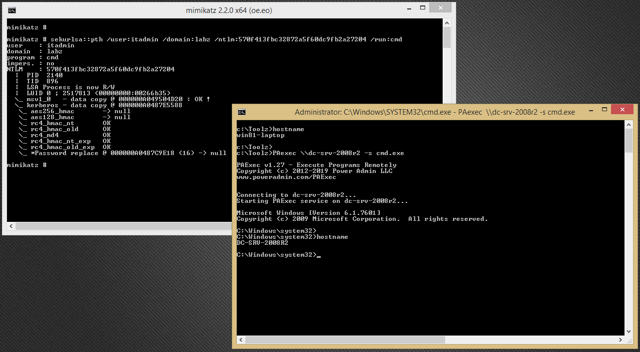The height and width of the screenshot is (352, 640).
Task: Click the '*Password replace' line in mimikatz
Action: pos(122,153)
